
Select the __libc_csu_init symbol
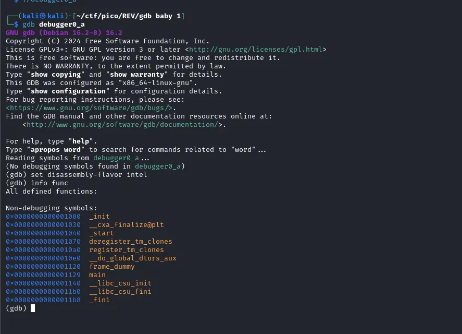coord(120,283)
